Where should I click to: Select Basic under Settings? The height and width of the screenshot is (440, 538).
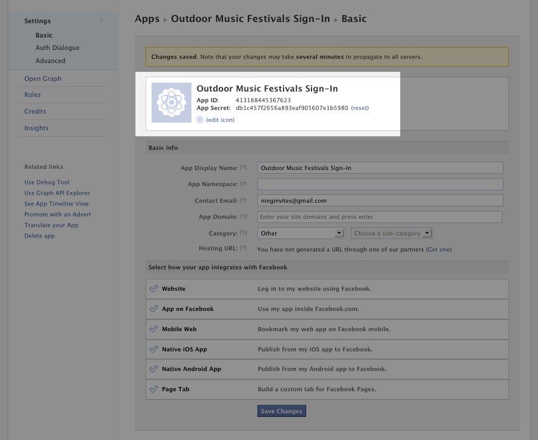(44, 35)
